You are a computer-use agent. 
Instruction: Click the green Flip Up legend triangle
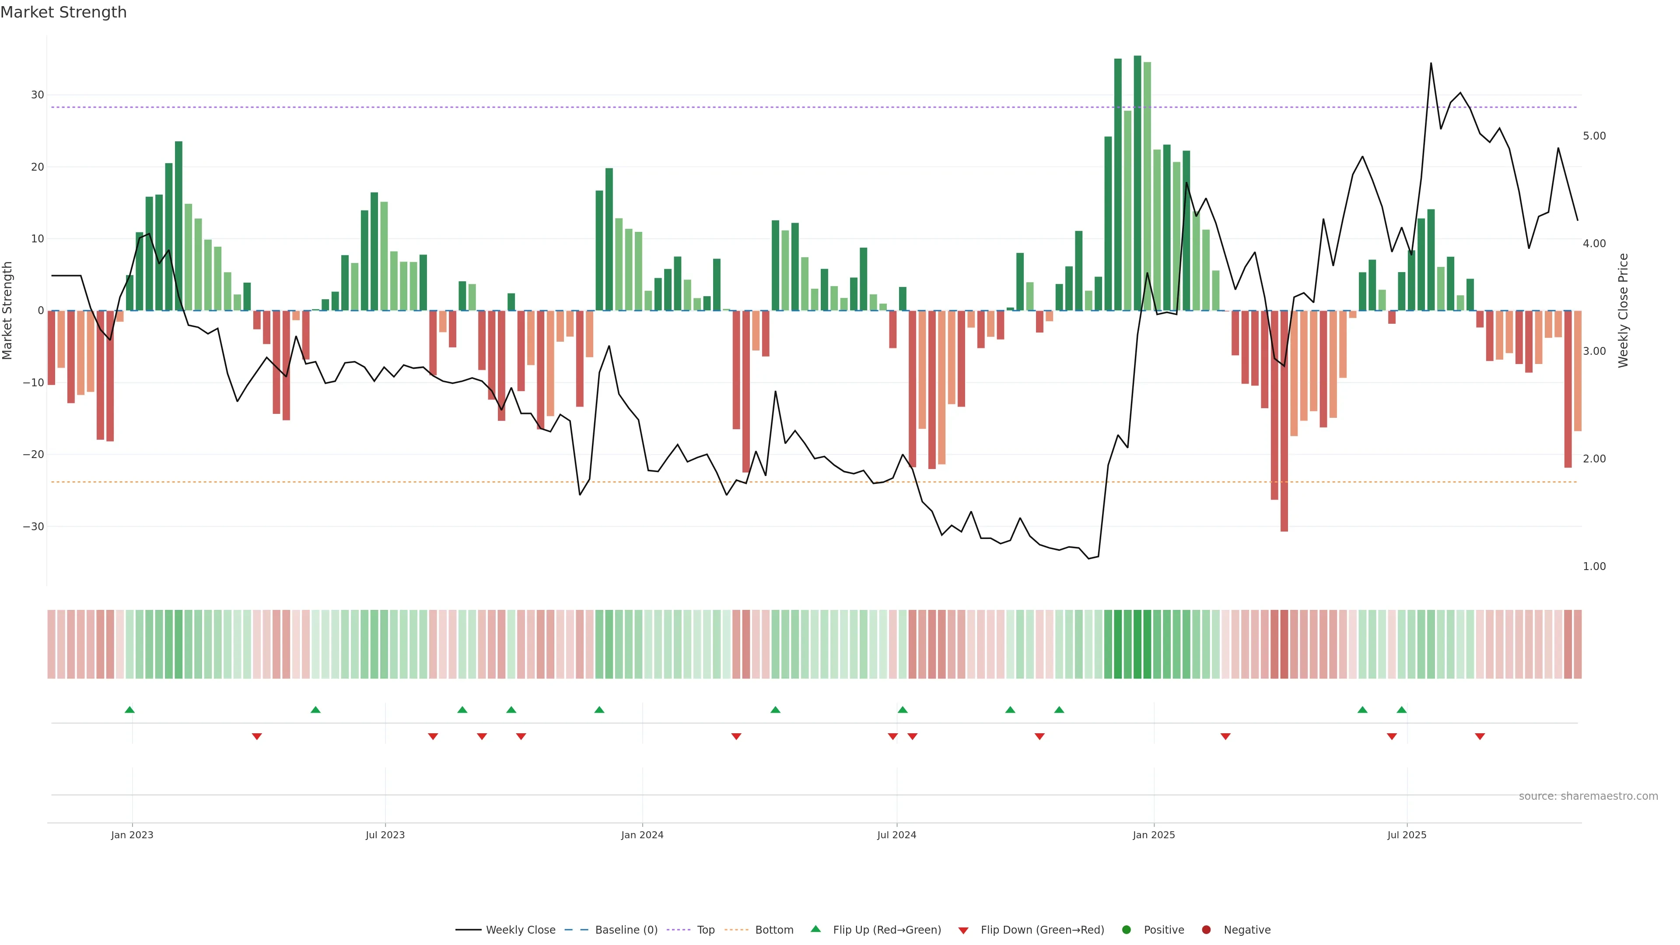click(815, 929)
